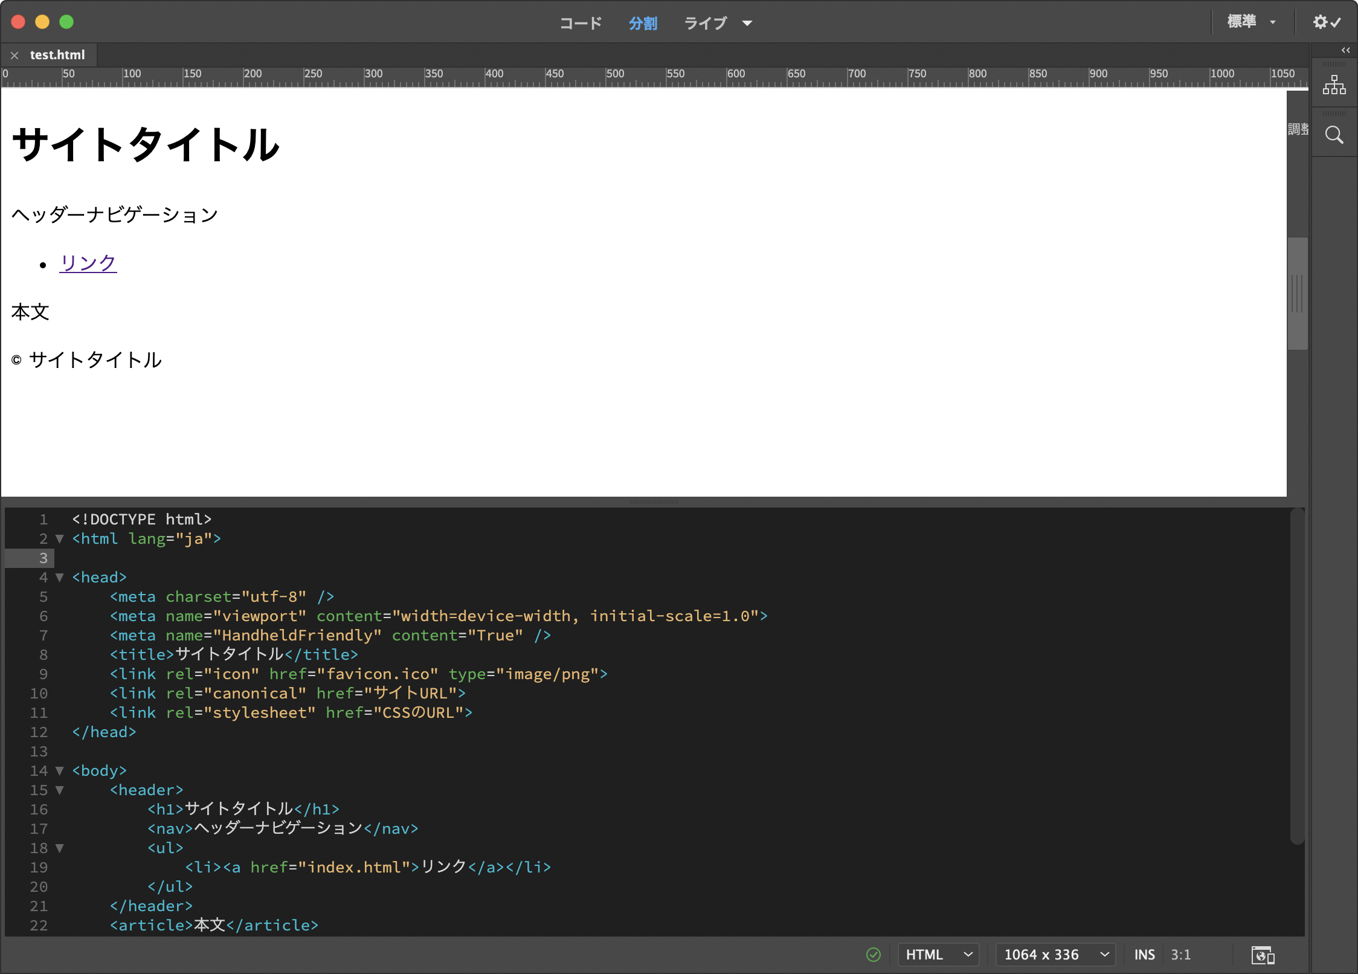The height and width of the screenshot is (974, 1358).
Task: Switch to ライブ view
Action: [706, 24]
